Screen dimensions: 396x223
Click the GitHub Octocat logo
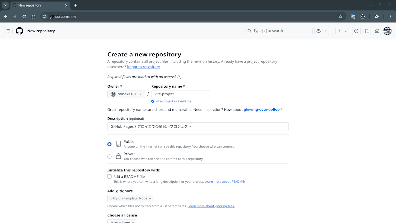pyautogui.click(x=20, y=31)
